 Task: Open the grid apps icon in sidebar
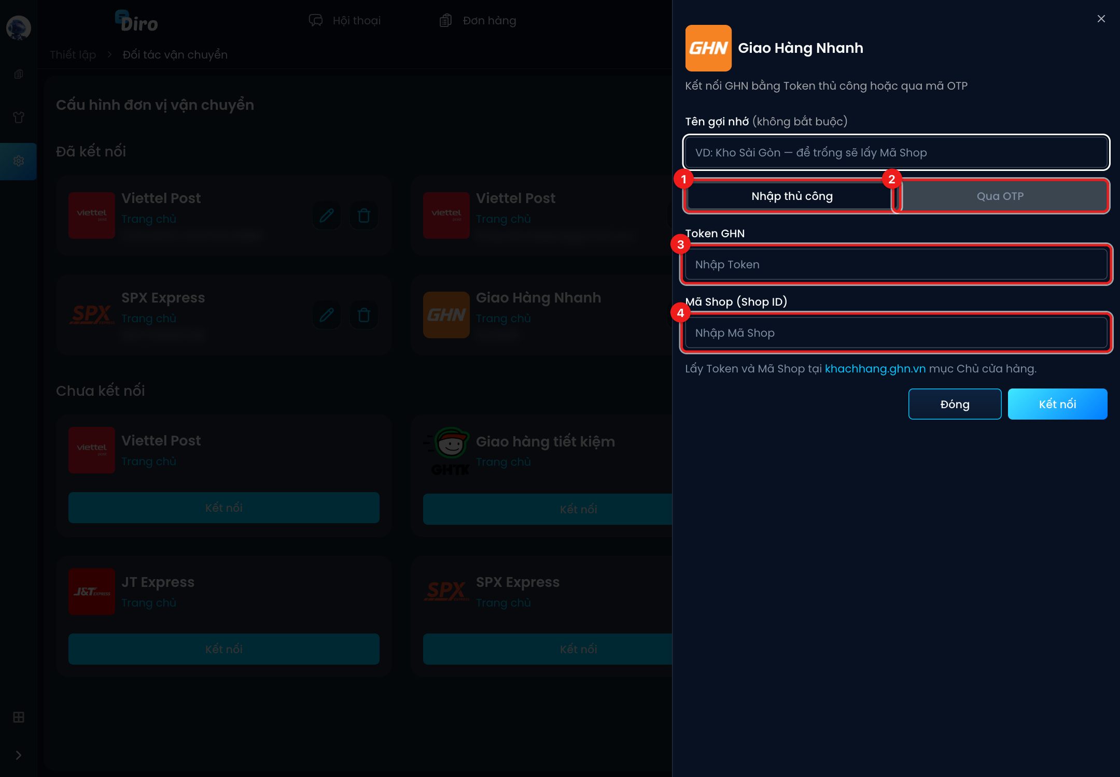click(x=19, y=717)
